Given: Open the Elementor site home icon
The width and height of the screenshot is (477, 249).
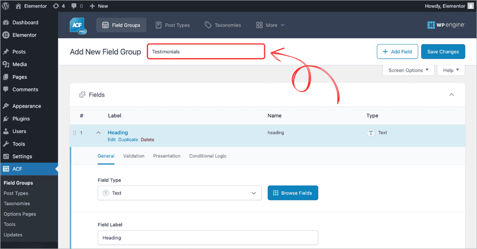Looking at the screenshot, I should pos(18,6).
